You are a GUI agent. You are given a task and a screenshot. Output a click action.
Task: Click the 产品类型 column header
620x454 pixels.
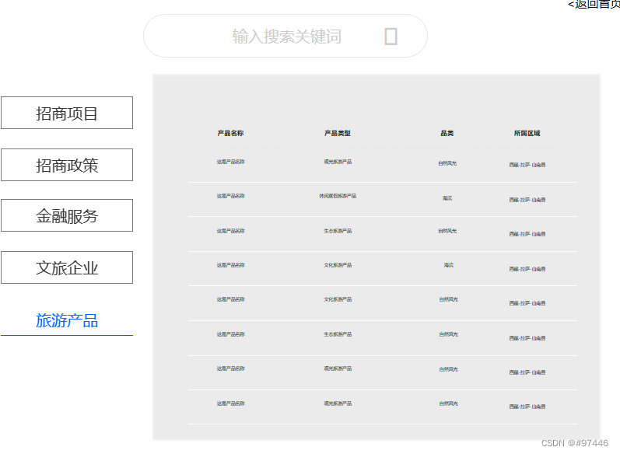tap(338, 133)
